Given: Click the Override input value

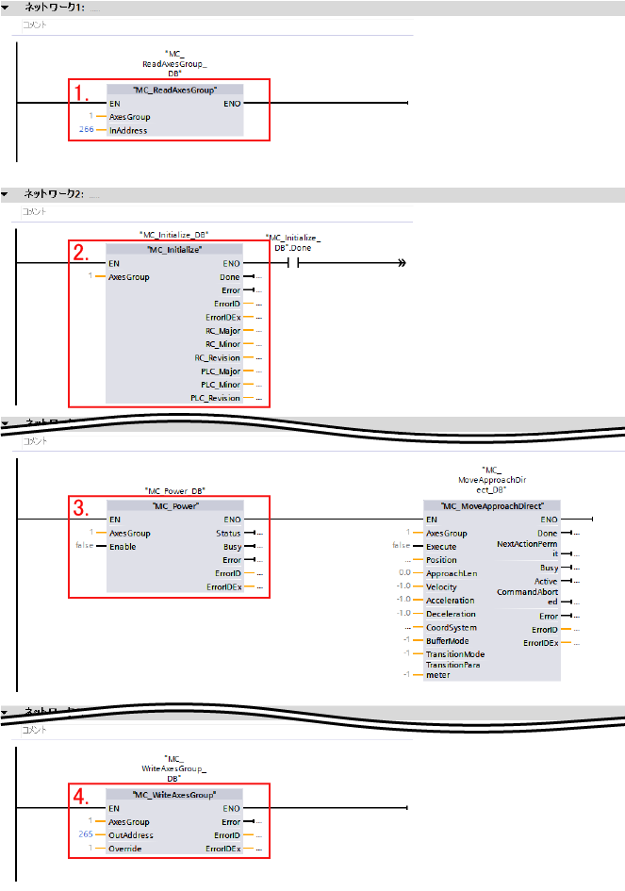Looking at the screenshot, I should pos(90,849).
